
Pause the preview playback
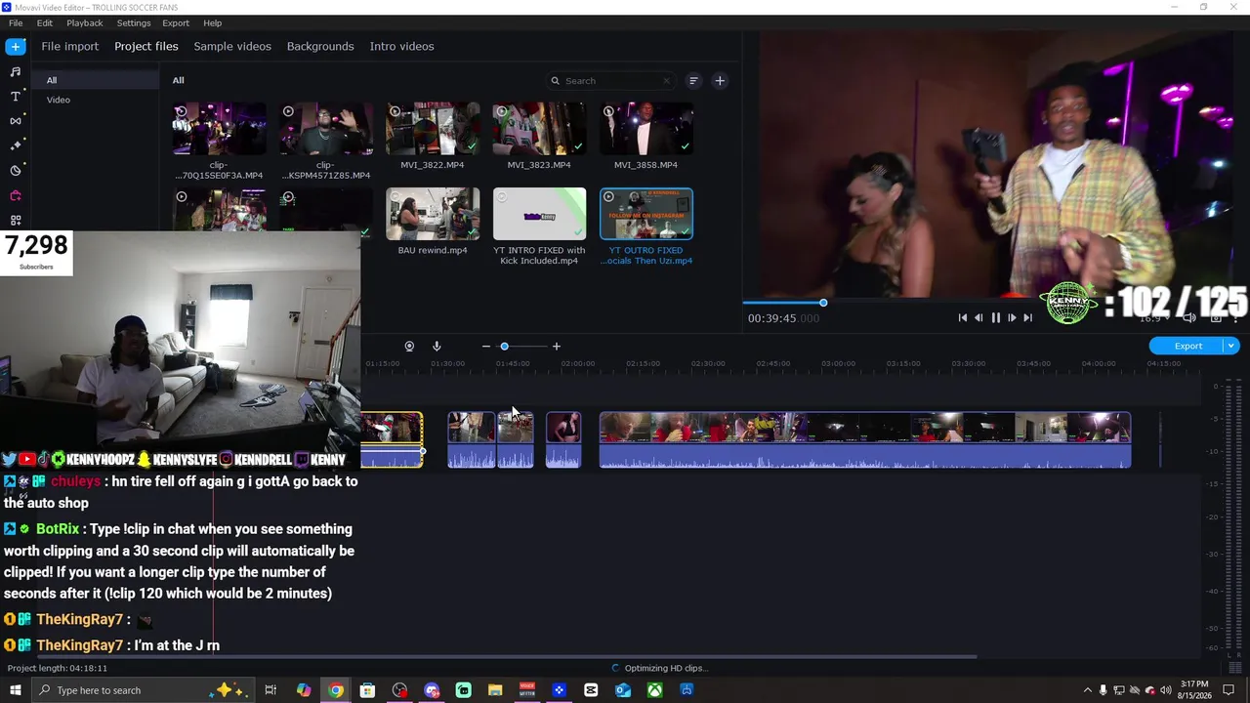click(x=995, y=317)
